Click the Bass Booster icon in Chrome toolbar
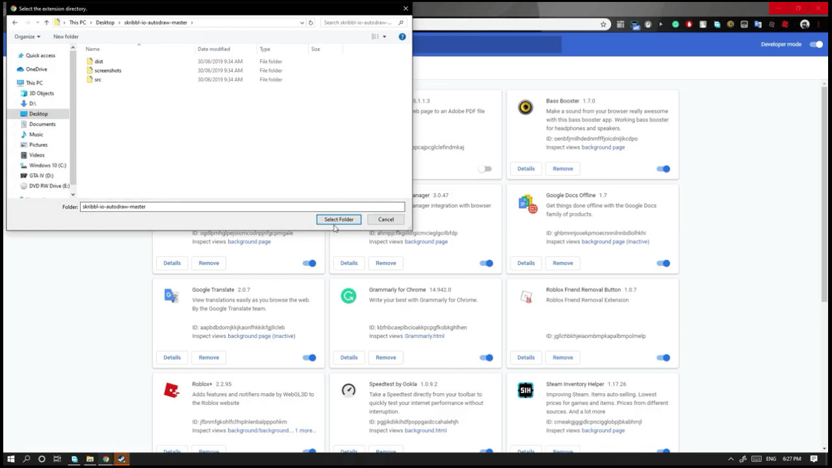Screen dimensions: 832x468 [731, 24]
